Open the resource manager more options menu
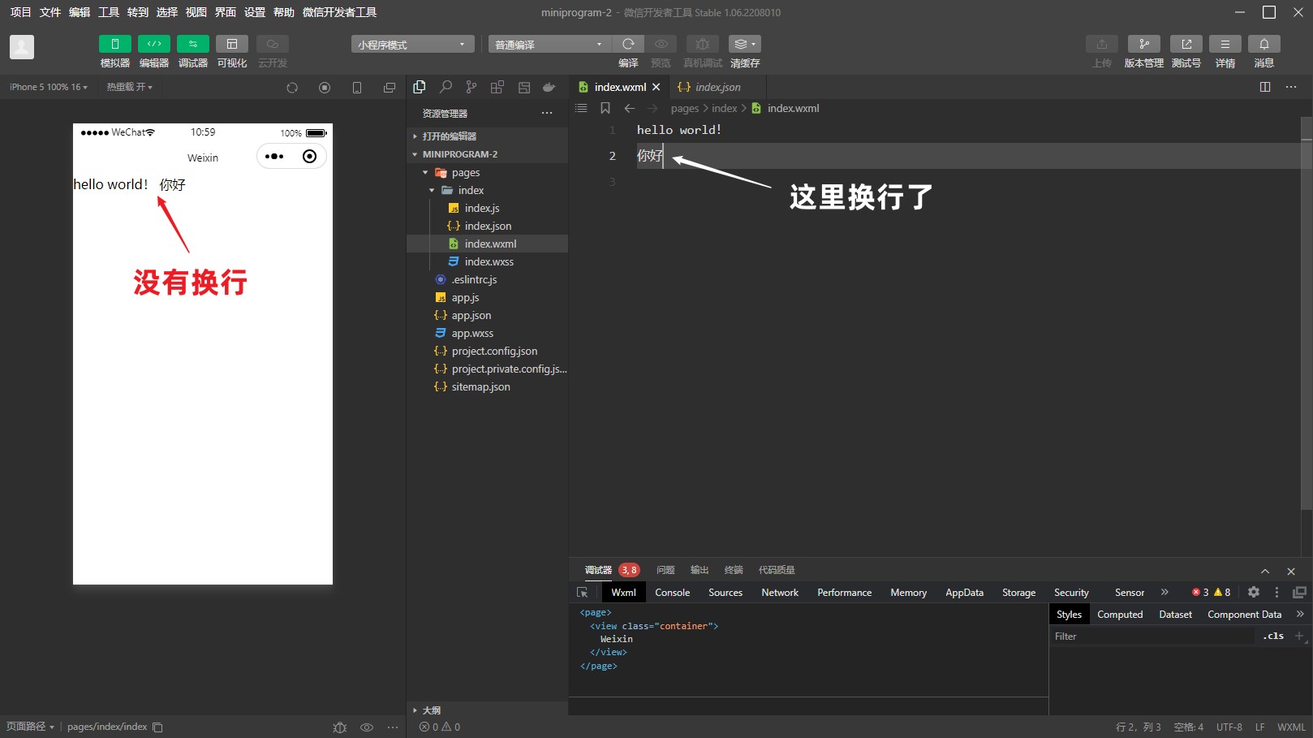Viewport: 1313px width, 738px height. point(547,113)
